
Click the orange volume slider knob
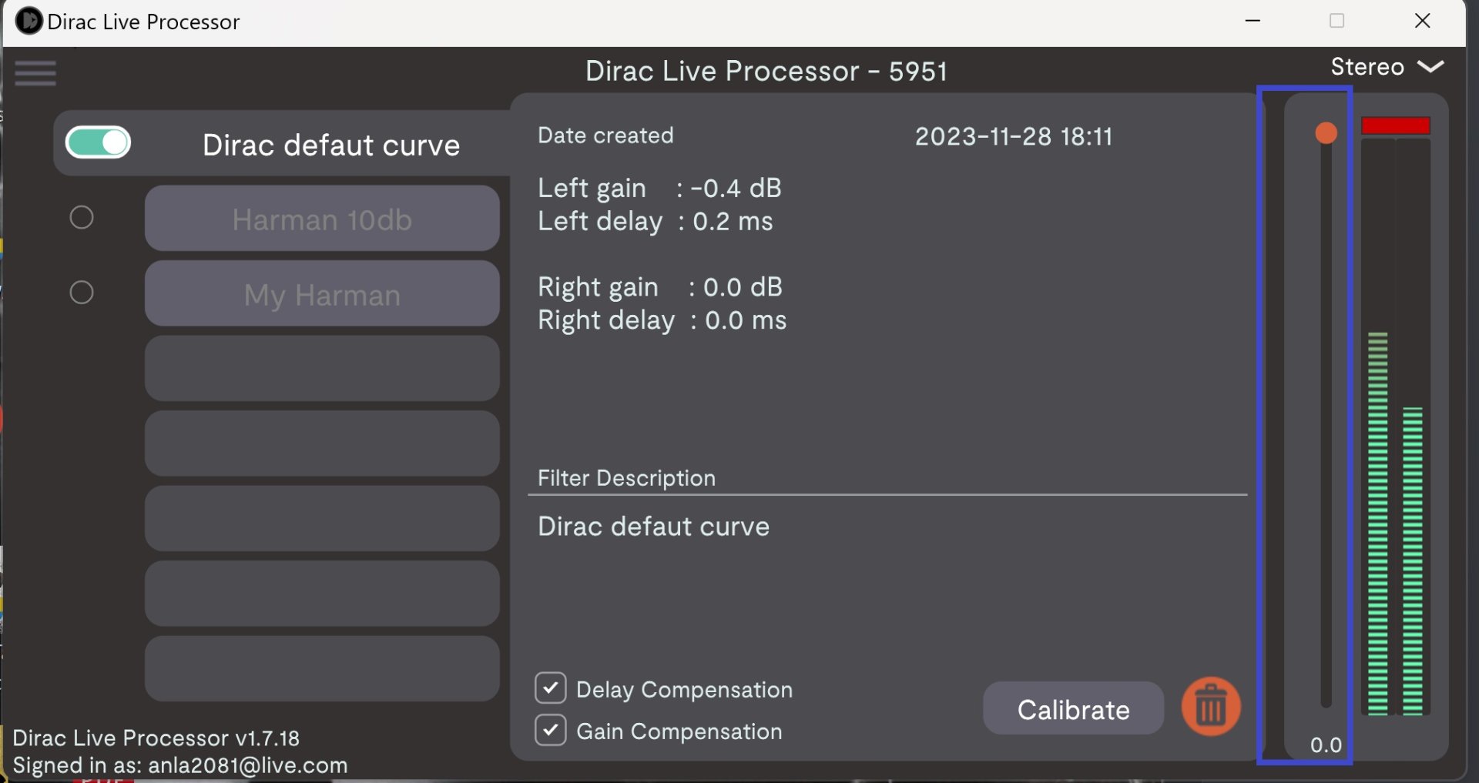[1326, 133]
